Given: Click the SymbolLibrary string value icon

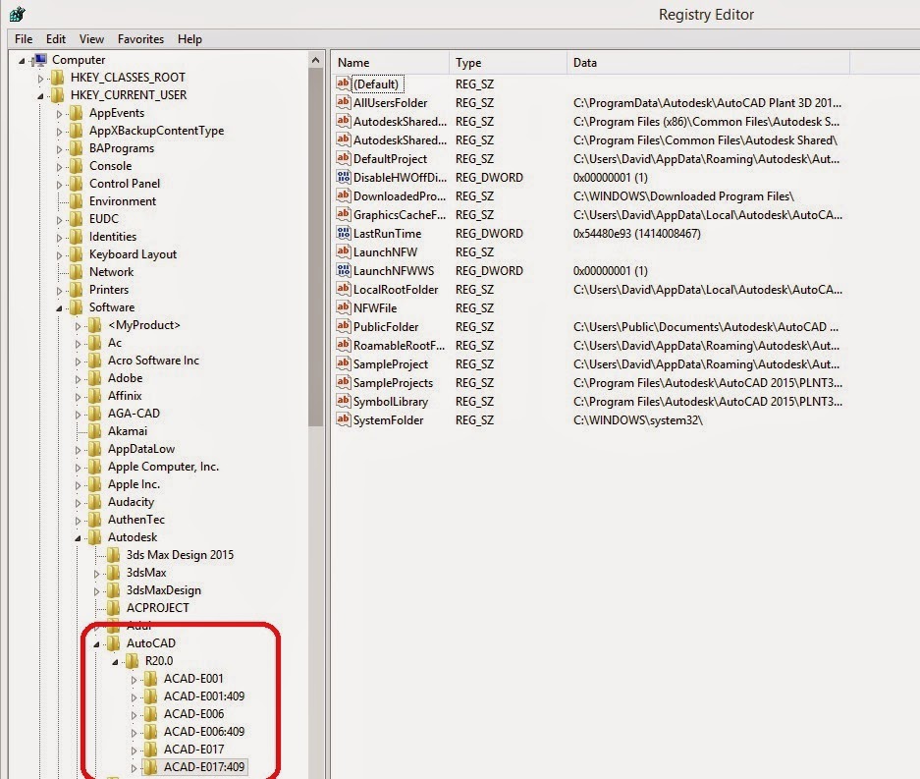Looking at the screenshot, I should pos(344,401).
